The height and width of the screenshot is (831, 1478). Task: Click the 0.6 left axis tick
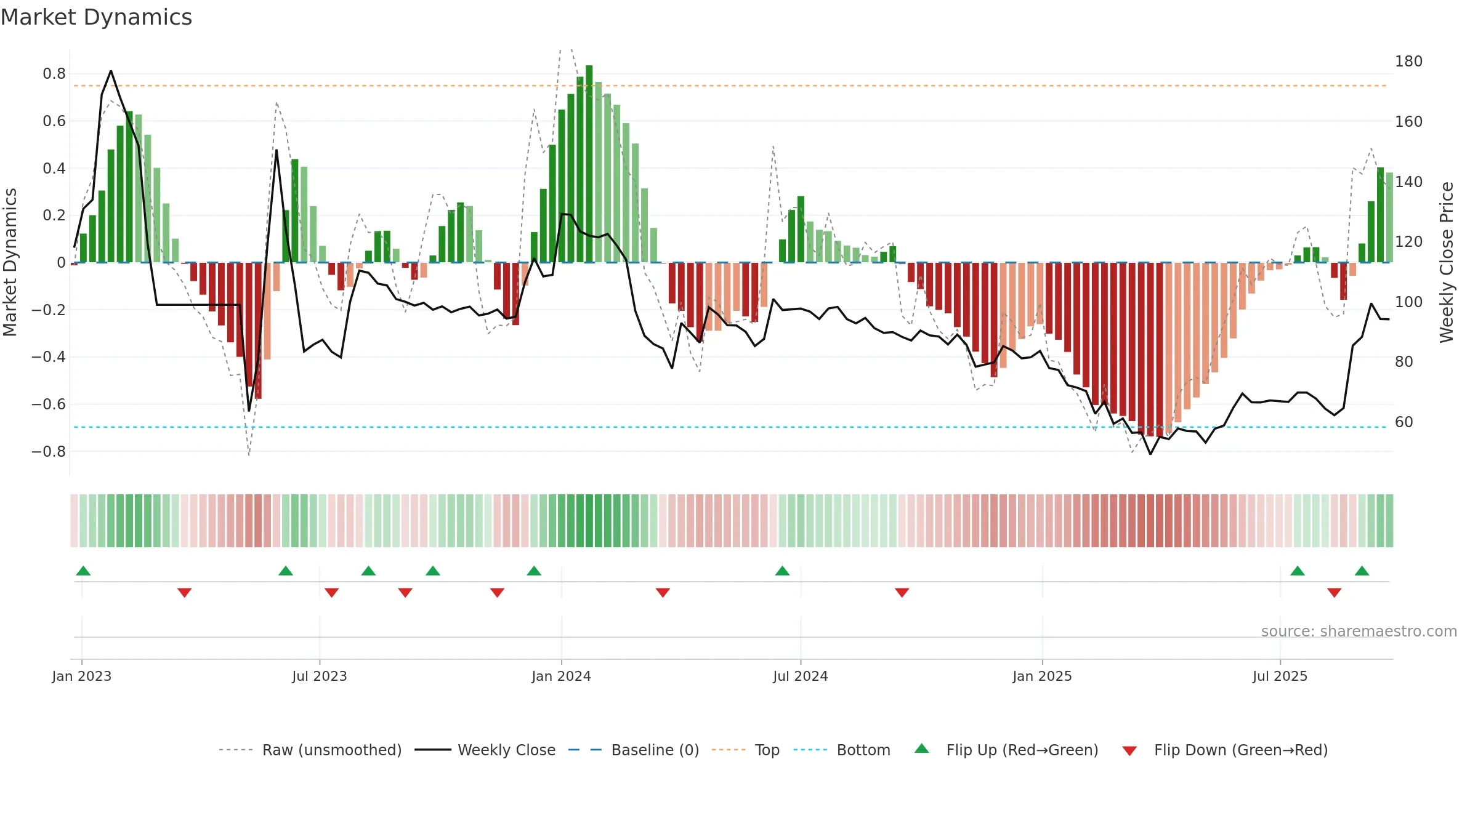[54, 121]
